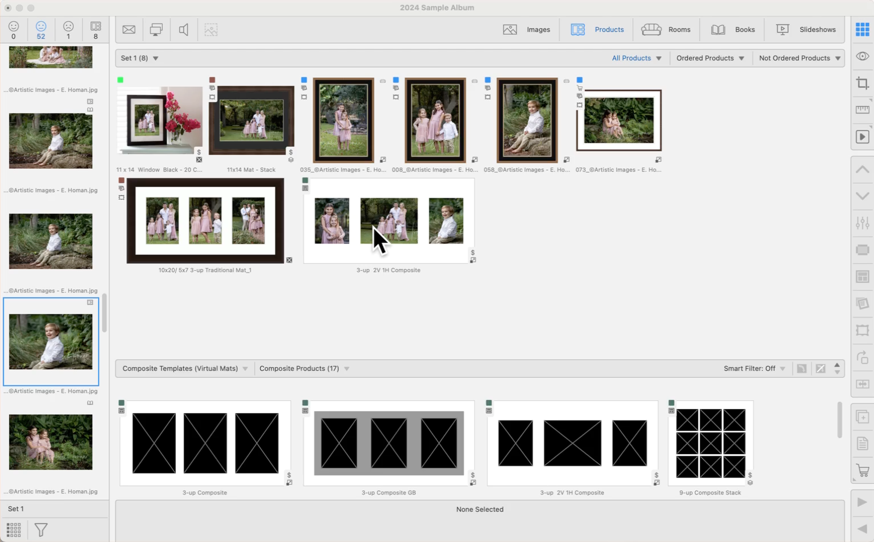The image size is (874, 542).
Task: Click the green color label on first product
Action: [x=120, y=80]
